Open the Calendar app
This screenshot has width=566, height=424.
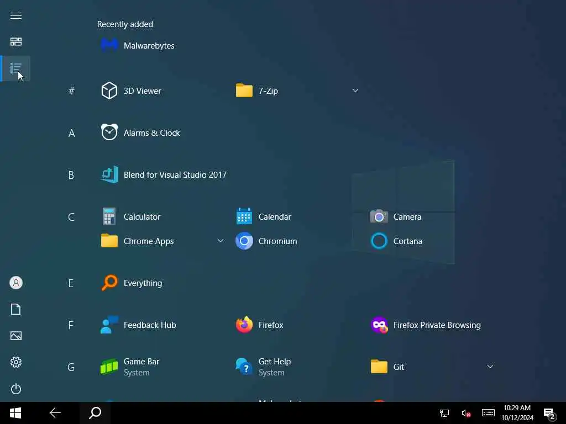pyautogui.click(x=264, y=216)
